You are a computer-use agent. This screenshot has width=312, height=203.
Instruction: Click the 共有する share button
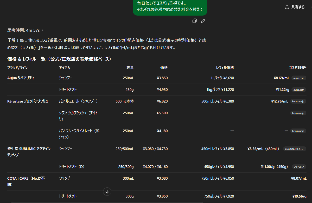pos(295,7)
